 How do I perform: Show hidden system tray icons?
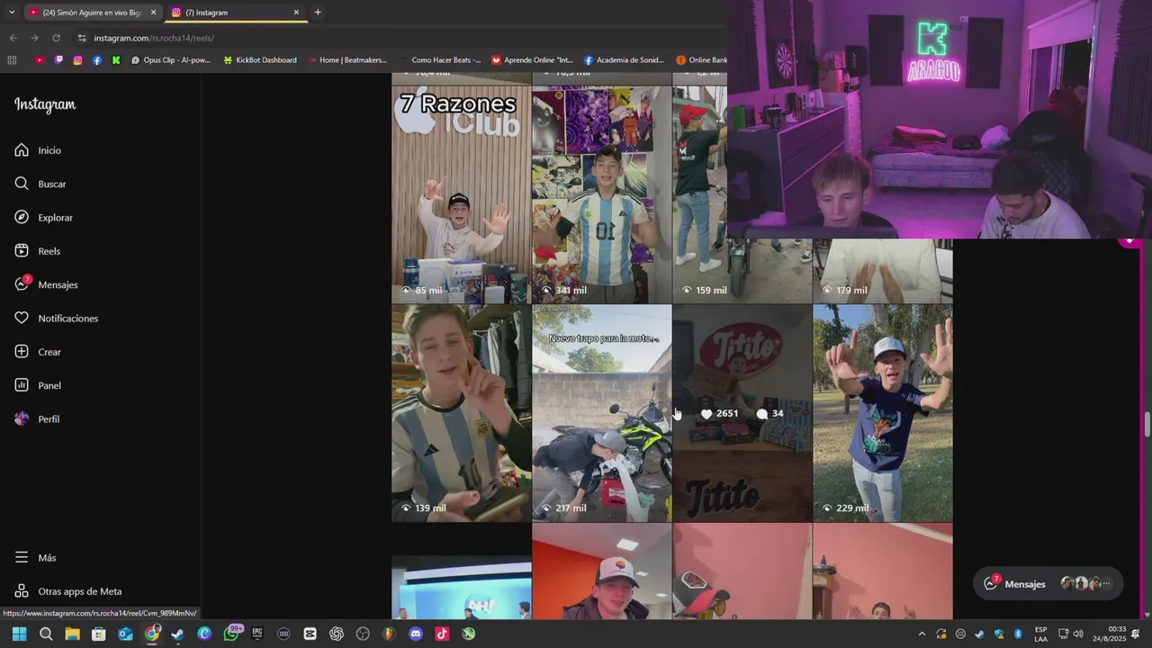[x=921, y=634]
